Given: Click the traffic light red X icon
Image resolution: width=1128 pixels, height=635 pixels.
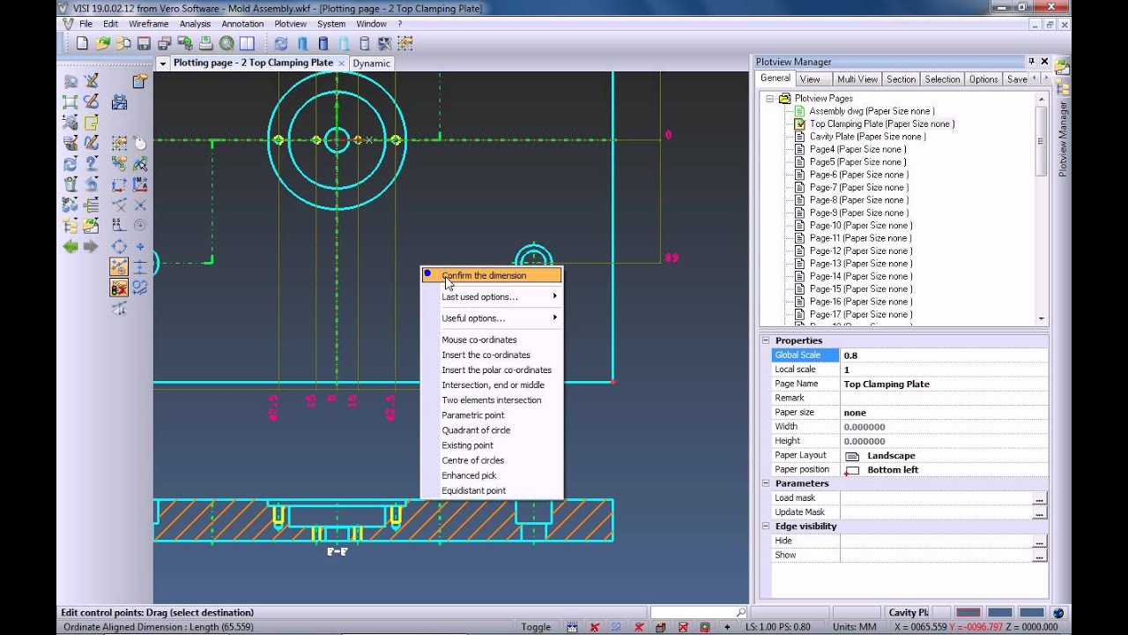Looking at the screenshot, I should [x=119, y=288].
